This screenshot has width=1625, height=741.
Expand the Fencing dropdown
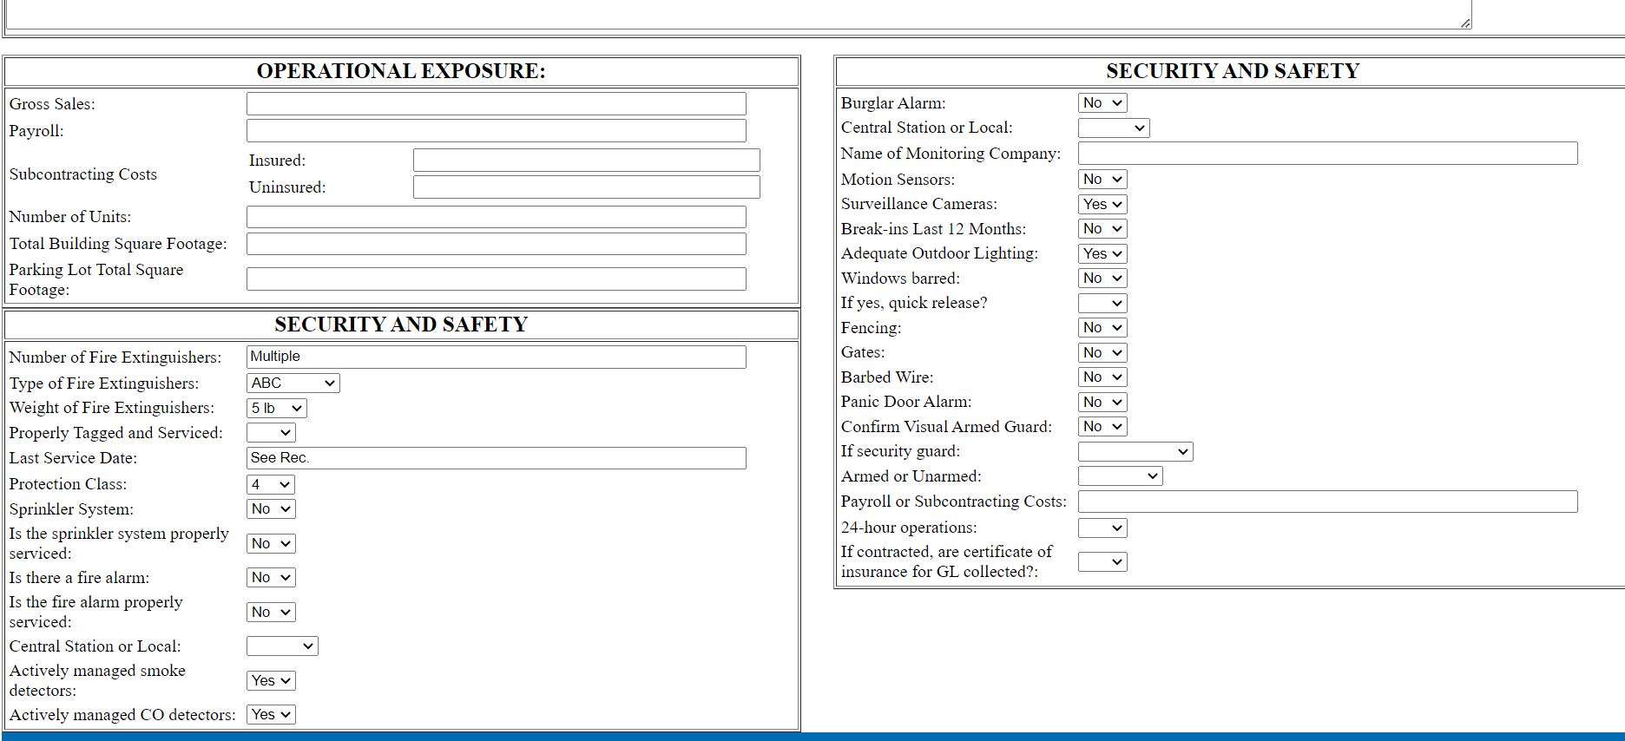pyautogui.click(x=1102, y=327)
